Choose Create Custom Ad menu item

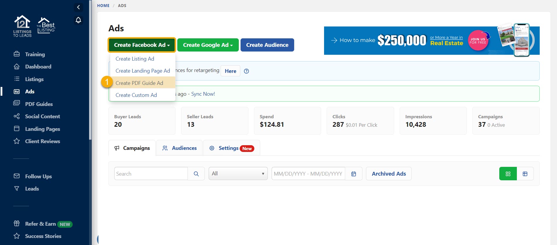click(136, 95)
